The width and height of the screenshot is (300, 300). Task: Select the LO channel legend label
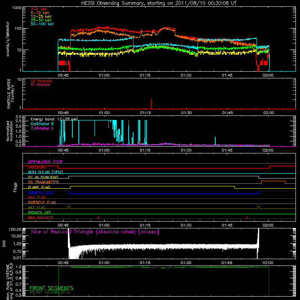click(x=41, y=81)
